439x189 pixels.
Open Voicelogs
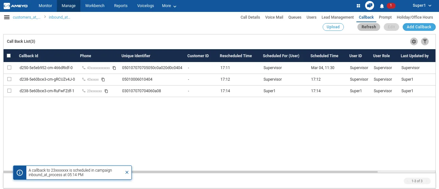(x=146, y=6)
